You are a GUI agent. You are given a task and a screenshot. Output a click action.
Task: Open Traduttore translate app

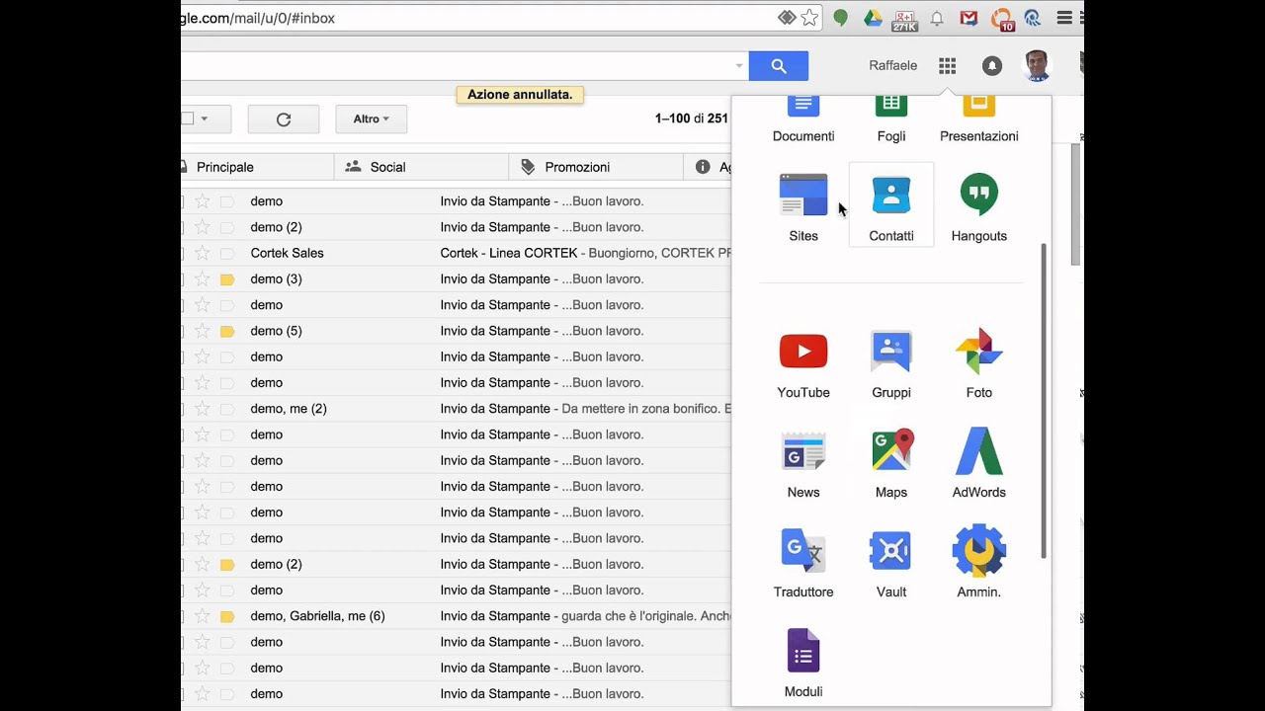(x=803, y=562)
